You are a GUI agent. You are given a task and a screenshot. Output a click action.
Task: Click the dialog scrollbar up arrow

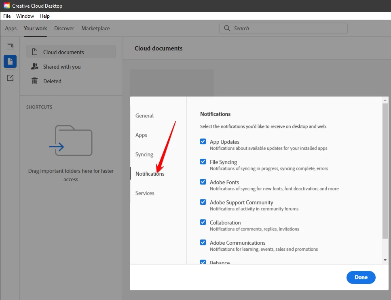pos(385,100)
